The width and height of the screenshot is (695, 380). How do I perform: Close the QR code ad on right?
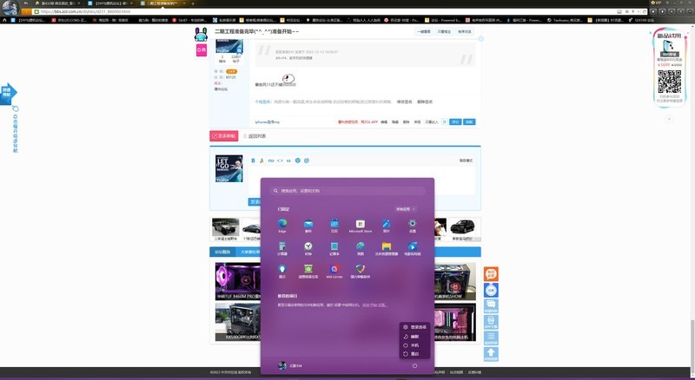(669, 119)
